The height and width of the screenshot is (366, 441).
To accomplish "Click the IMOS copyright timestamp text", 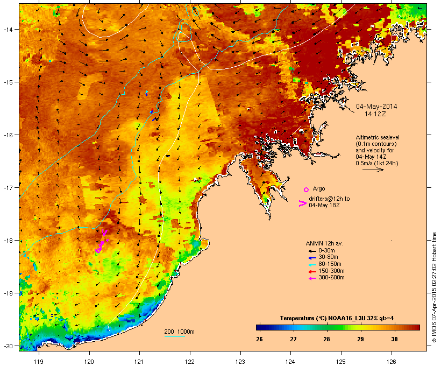I will click(x=434, y=287).
